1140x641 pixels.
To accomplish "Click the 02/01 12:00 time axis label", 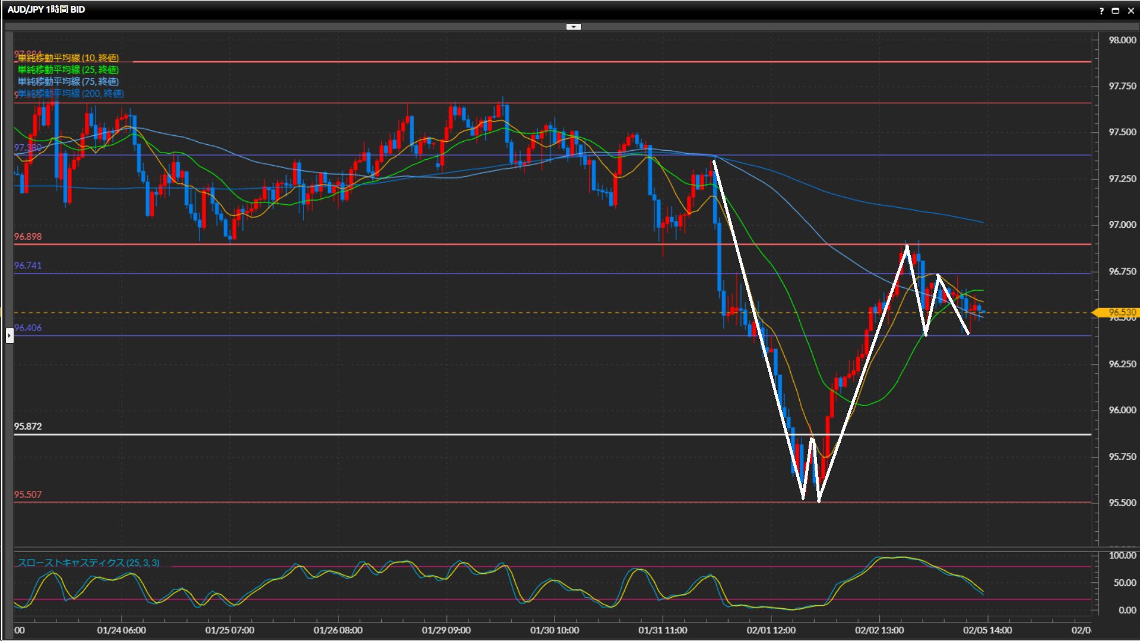I will (x=771, y=630).
